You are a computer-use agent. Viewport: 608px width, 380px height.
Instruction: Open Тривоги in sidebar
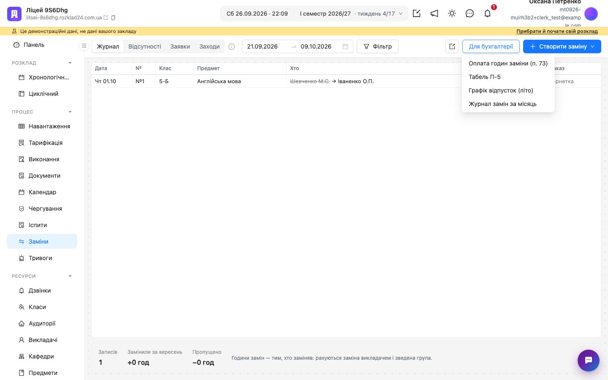[42, 258]
